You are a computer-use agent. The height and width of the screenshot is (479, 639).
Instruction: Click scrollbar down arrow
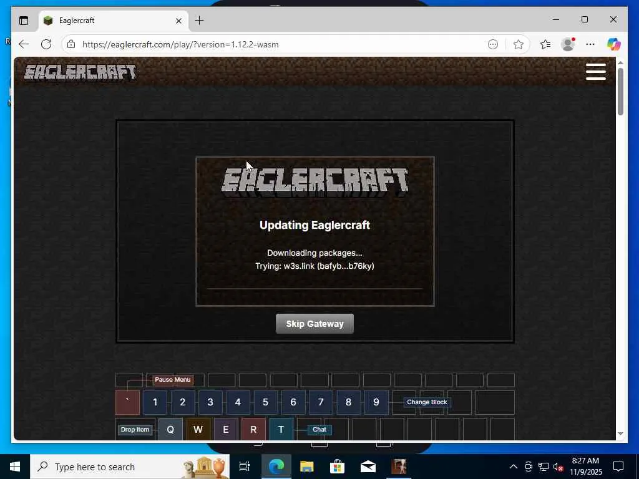tap(620, 434)
